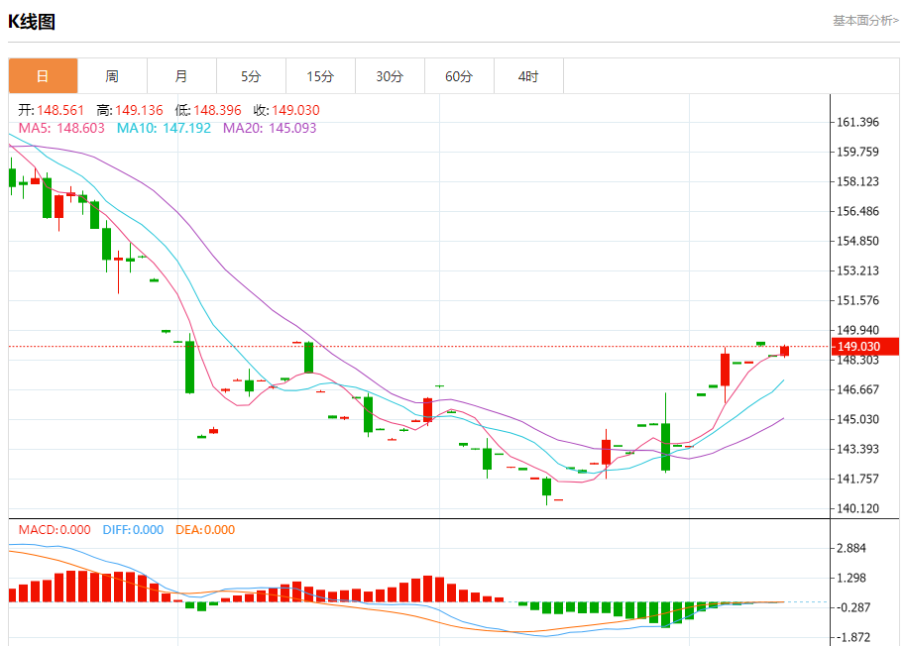Screen dimensions: 906x646
Task: Click the 开: 148.561 open value
Action: [51, 110]
